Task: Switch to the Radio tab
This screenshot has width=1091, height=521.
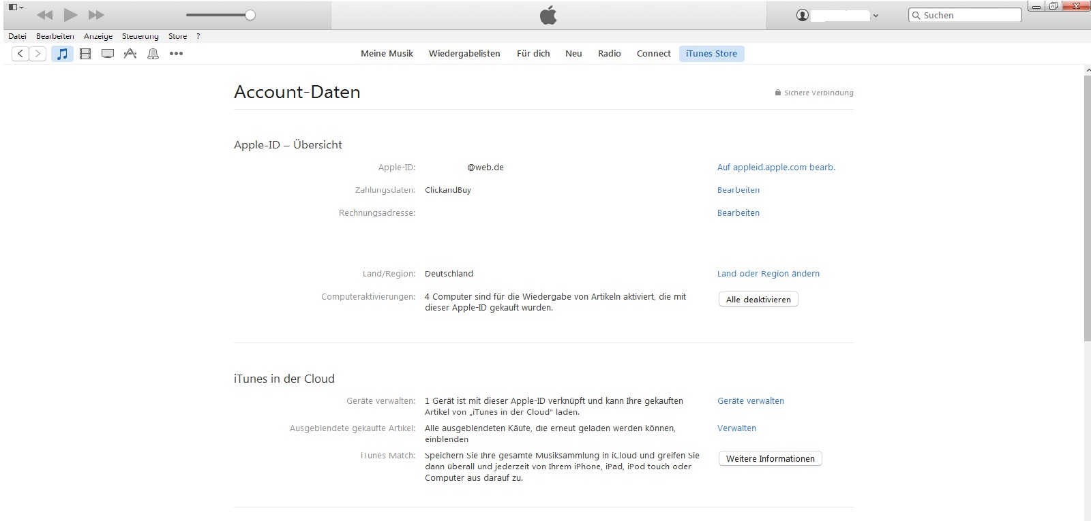Action: pos(609,54)
